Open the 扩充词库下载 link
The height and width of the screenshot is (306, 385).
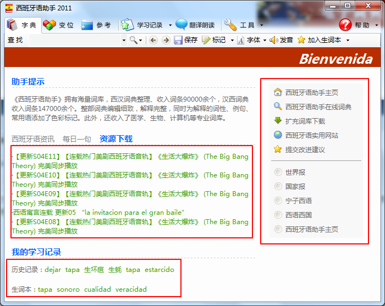click(305, 121)
